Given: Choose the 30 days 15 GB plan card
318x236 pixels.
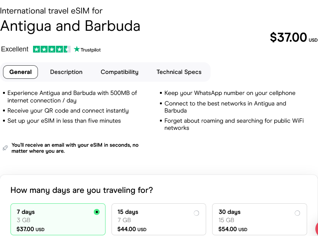Looking at the screenshot, I should pos(259,219).
